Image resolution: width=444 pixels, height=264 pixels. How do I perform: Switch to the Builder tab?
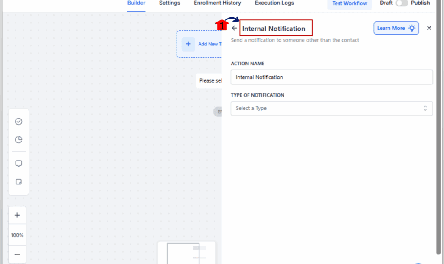136,3
